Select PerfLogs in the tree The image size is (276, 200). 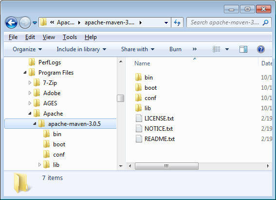(50, 62)
